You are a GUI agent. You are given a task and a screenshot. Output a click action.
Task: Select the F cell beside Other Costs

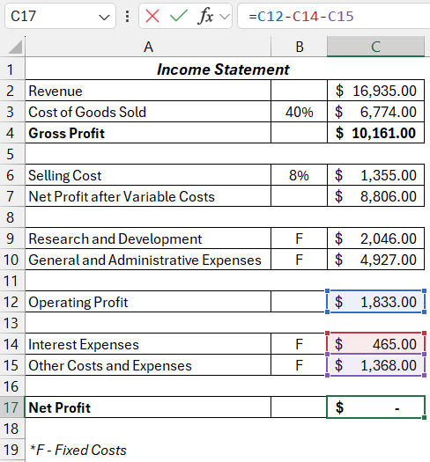[299, 365]
